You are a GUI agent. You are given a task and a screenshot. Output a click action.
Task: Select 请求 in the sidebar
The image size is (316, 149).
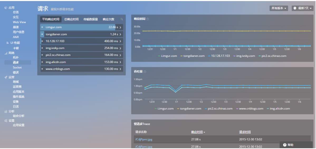tap(18, 63)
